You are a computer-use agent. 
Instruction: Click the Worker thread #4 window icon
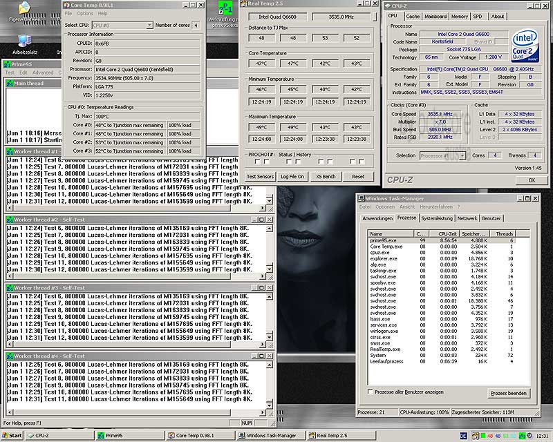tap(10, 356)
